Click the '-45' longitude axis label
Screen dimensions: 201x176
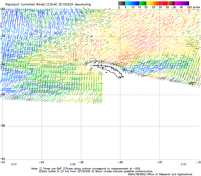pos(2,162)
